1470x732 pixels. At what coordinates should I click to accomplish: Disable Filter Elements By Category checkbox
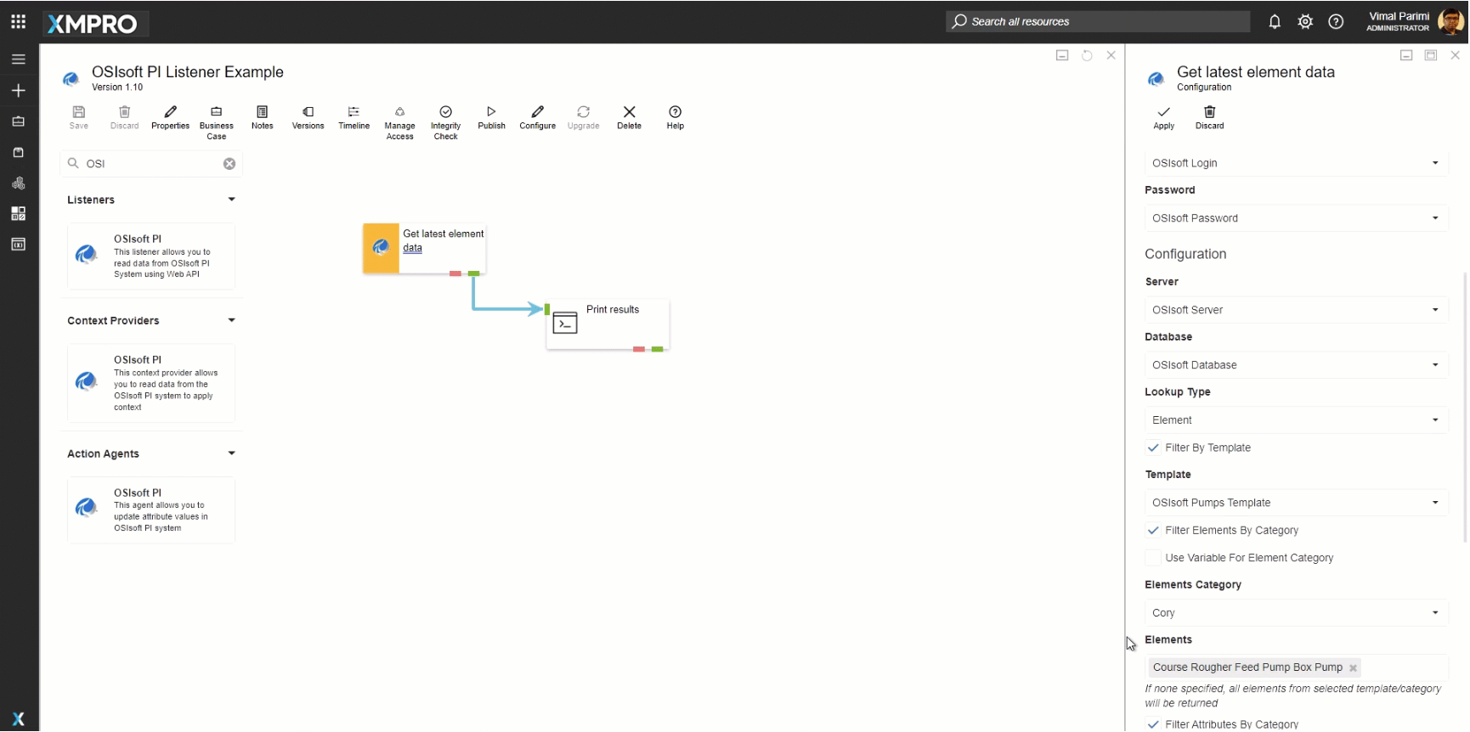click(1153, 531)
